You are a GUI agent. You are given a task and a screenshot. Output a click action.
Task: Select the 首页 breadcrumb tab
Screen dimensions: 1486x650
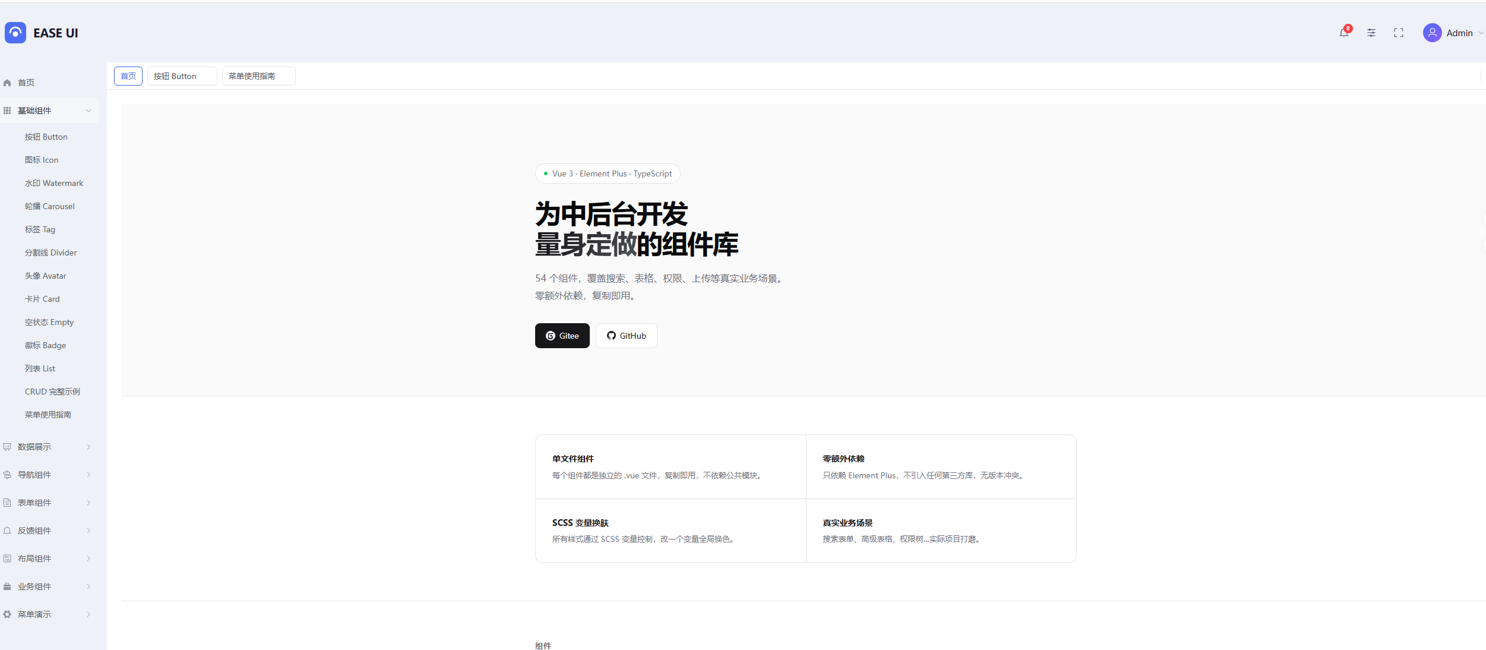pyautogui.click(x=128, y=75)
